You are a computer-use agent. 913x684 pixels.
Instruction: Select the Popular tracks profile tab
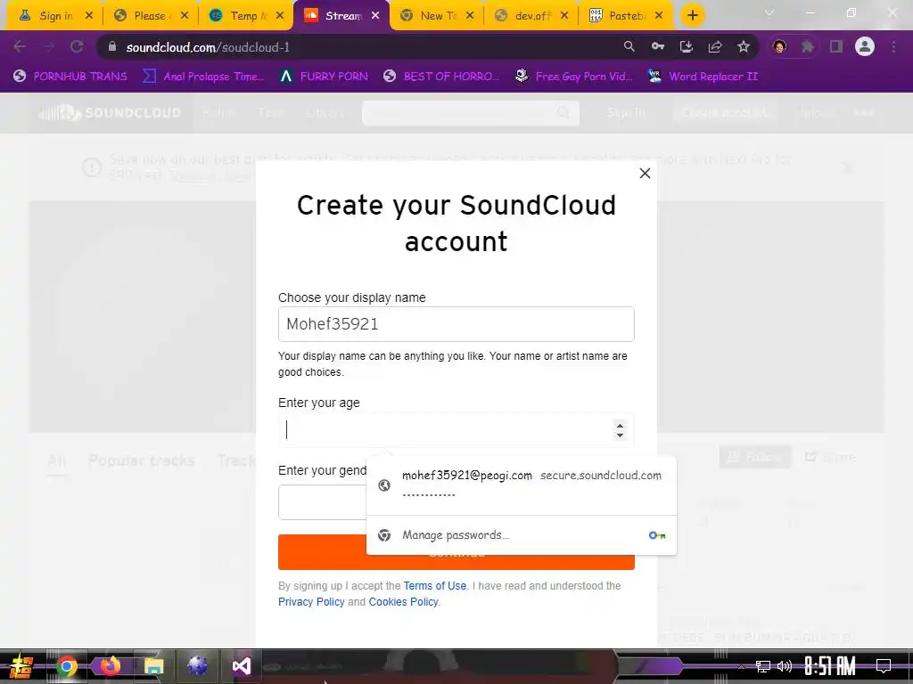(142, 460)
